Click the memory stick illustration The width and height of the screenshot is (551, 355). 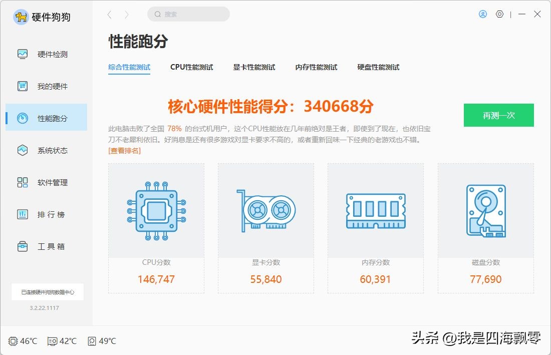coord(376,211)
